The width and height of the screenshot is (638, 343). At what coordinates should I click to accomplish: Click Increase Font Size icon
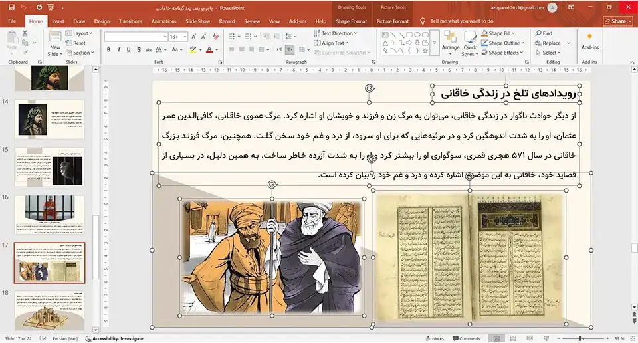pos(193,37)
